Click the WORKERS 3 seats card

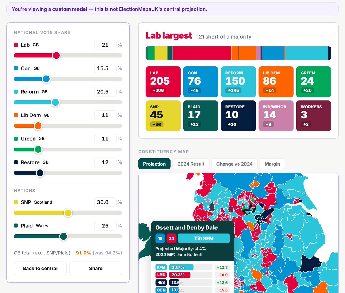coord(314,116)
